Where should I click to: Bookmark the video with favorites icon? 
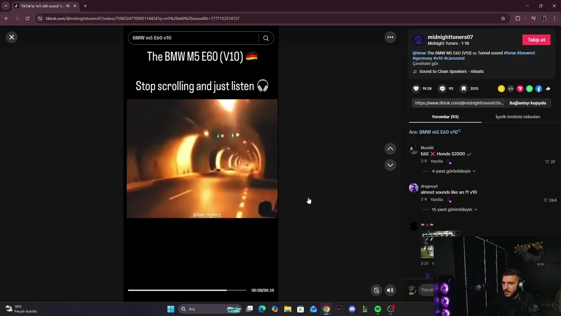pyautogui.click(x=463, y=89)
